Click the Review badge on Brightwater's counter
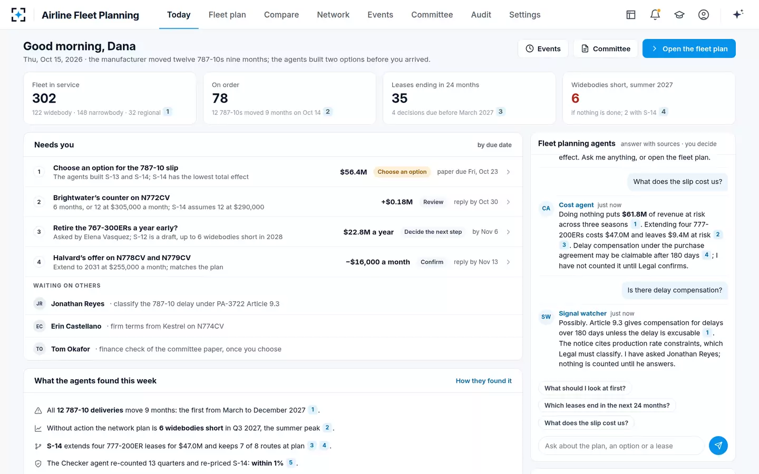 coord(433,202)
